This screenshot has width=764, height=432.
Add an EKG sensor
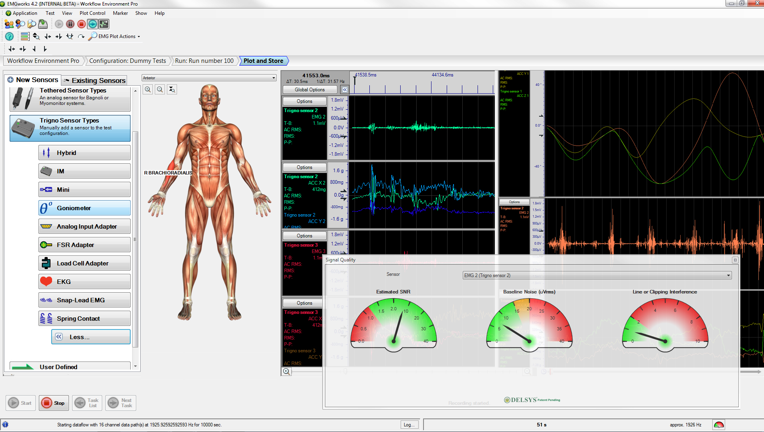point(85,281)
